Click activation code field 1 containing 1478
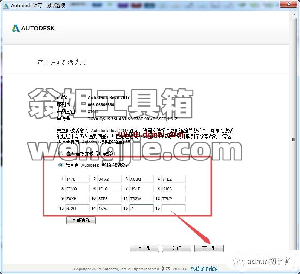This screenshot has width=300, height=274. coord(77,179)
